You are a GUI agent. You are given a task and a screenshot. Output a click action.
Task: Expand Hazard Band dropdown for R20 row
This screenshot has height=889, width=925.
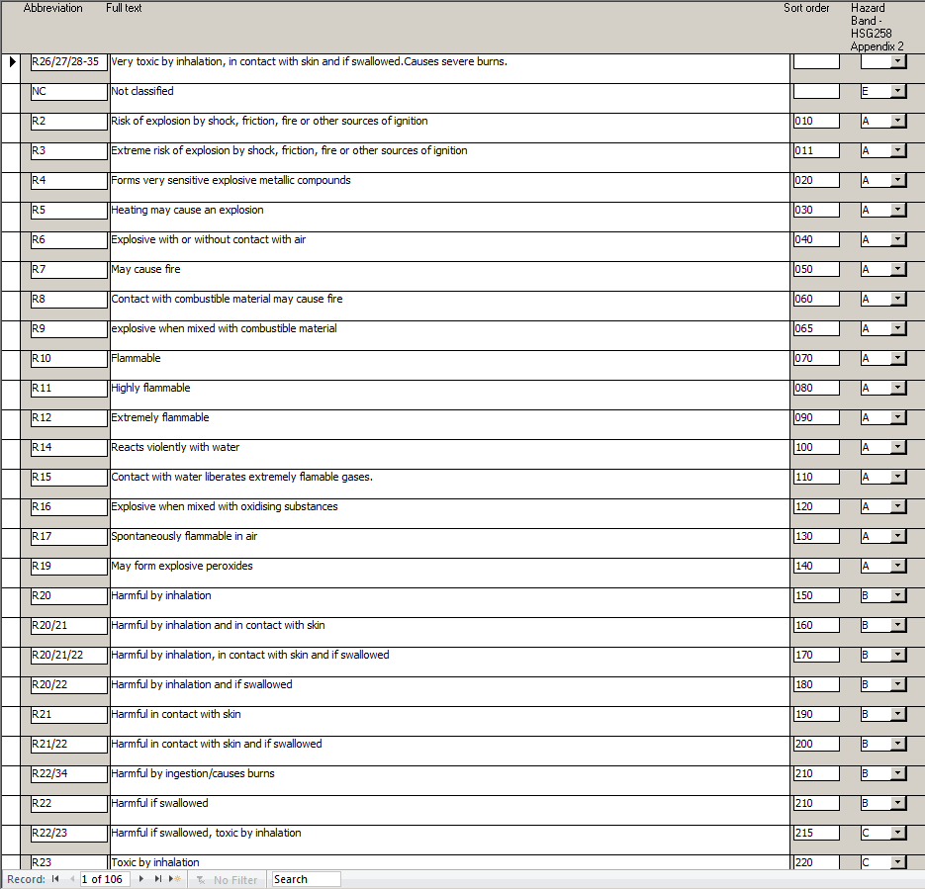pos(898,596)
